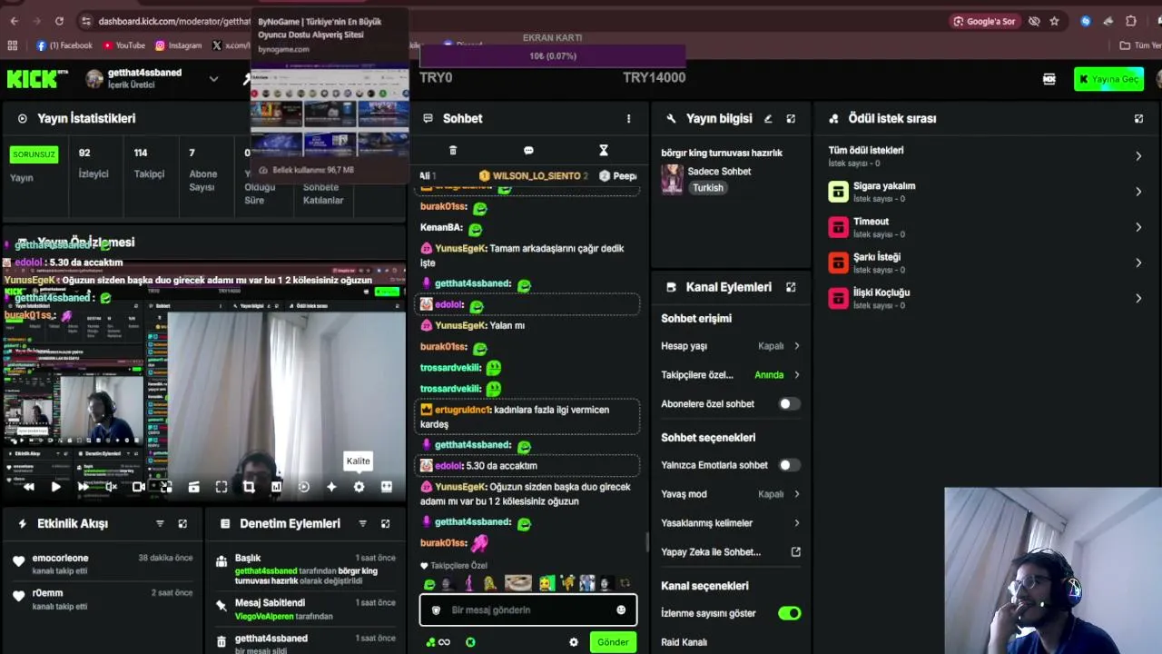The image size is (1162, 654).
Task: Open Yavaş mod setting
Action: (731, 494)
